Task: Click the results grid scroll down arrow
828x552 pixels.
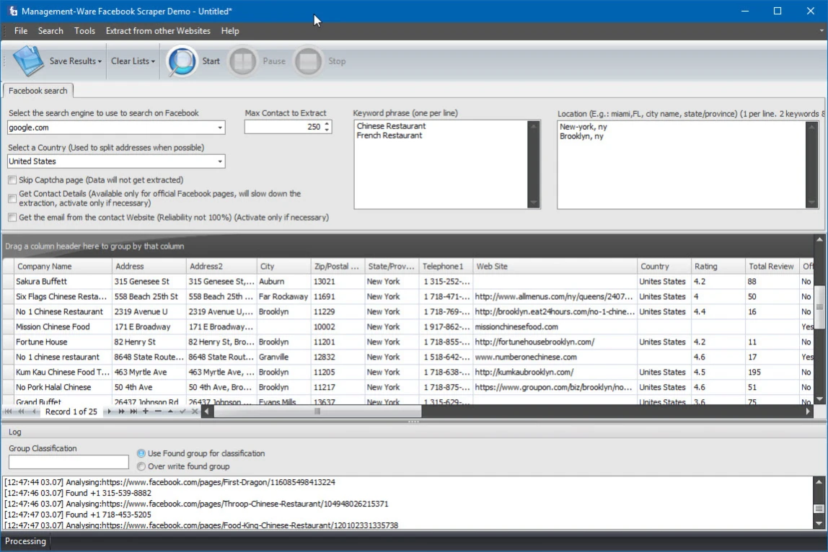Action: [819, 399]
